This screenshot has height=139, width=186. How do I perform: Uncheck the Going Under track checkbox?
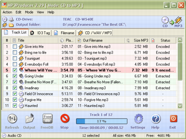(15, 76)
